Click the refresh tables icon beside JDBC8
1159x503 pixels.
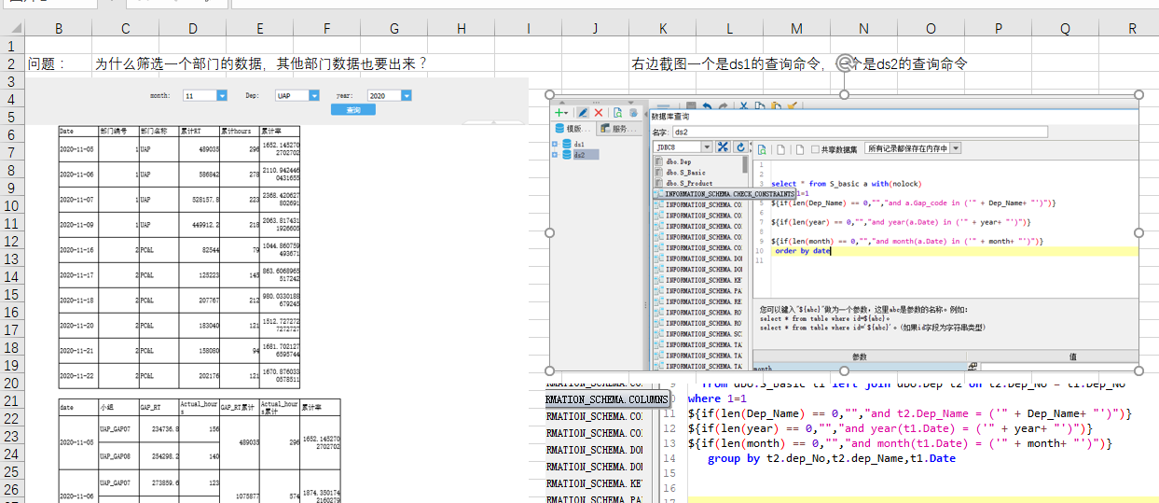tap(740, 147)
